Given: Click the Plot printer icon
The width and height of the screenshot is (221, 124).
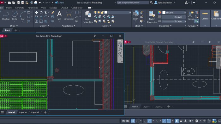Looking at the screenshot, I should pyautogui.click(x=36, y=3).
